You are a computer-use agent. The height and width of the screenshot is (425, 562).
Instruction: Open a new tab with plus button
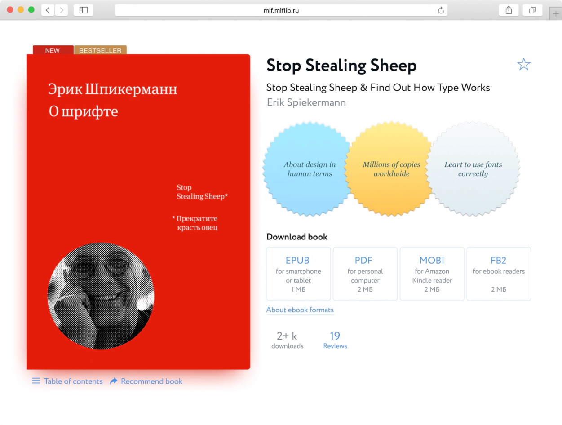[556, 13]
